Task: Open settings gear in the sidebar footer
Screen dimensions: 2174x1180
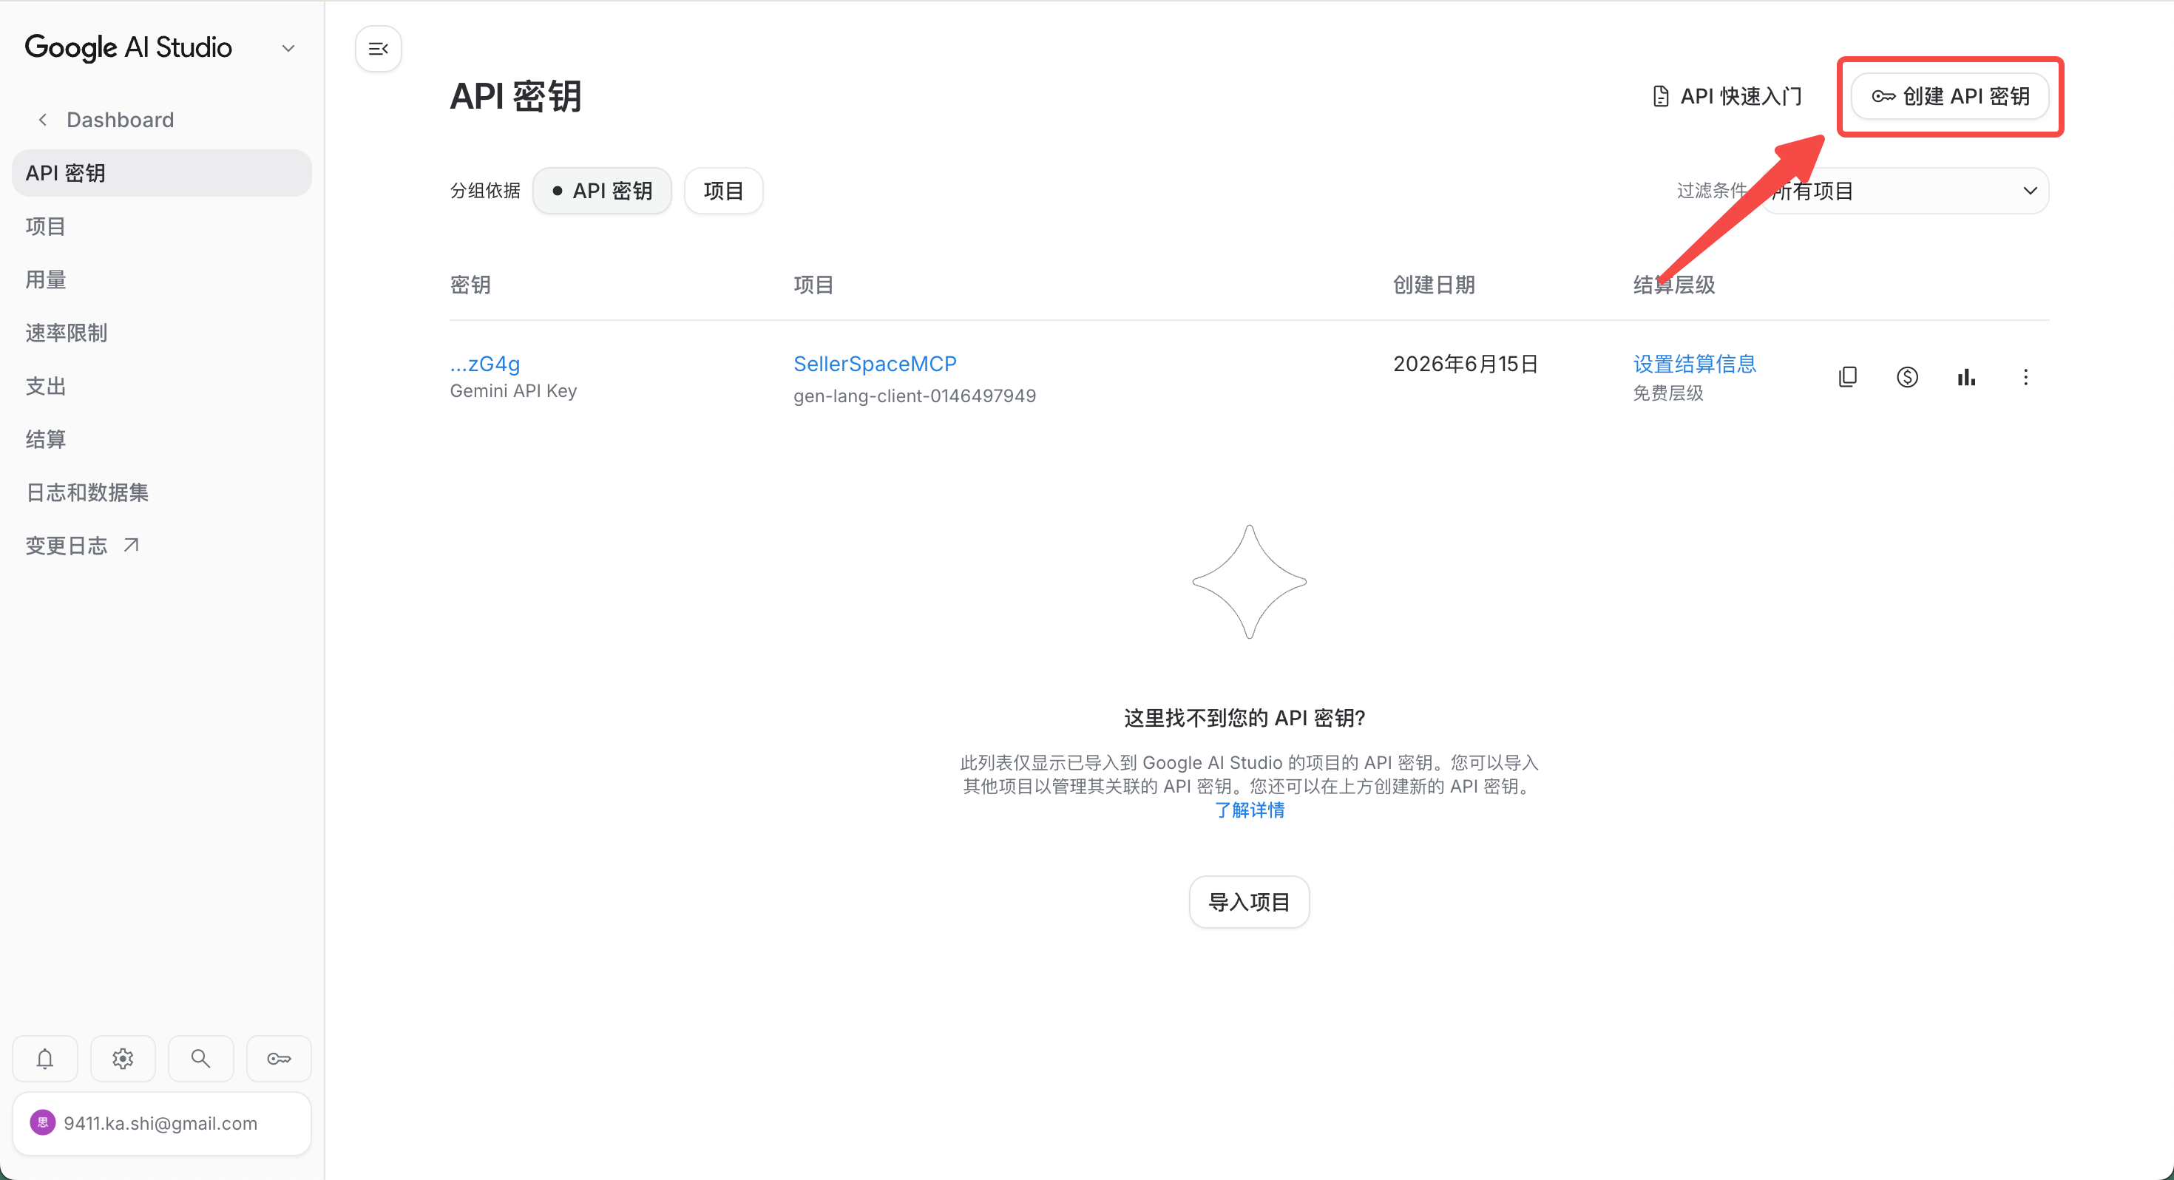Action: pos(123,1059)
